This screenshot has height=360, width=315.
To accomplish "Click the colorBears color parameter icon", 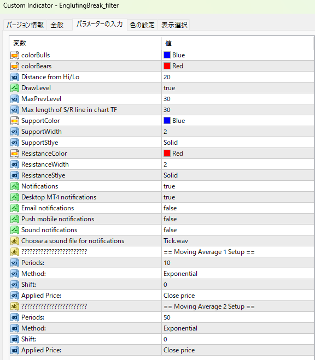I will pos(14,66).
